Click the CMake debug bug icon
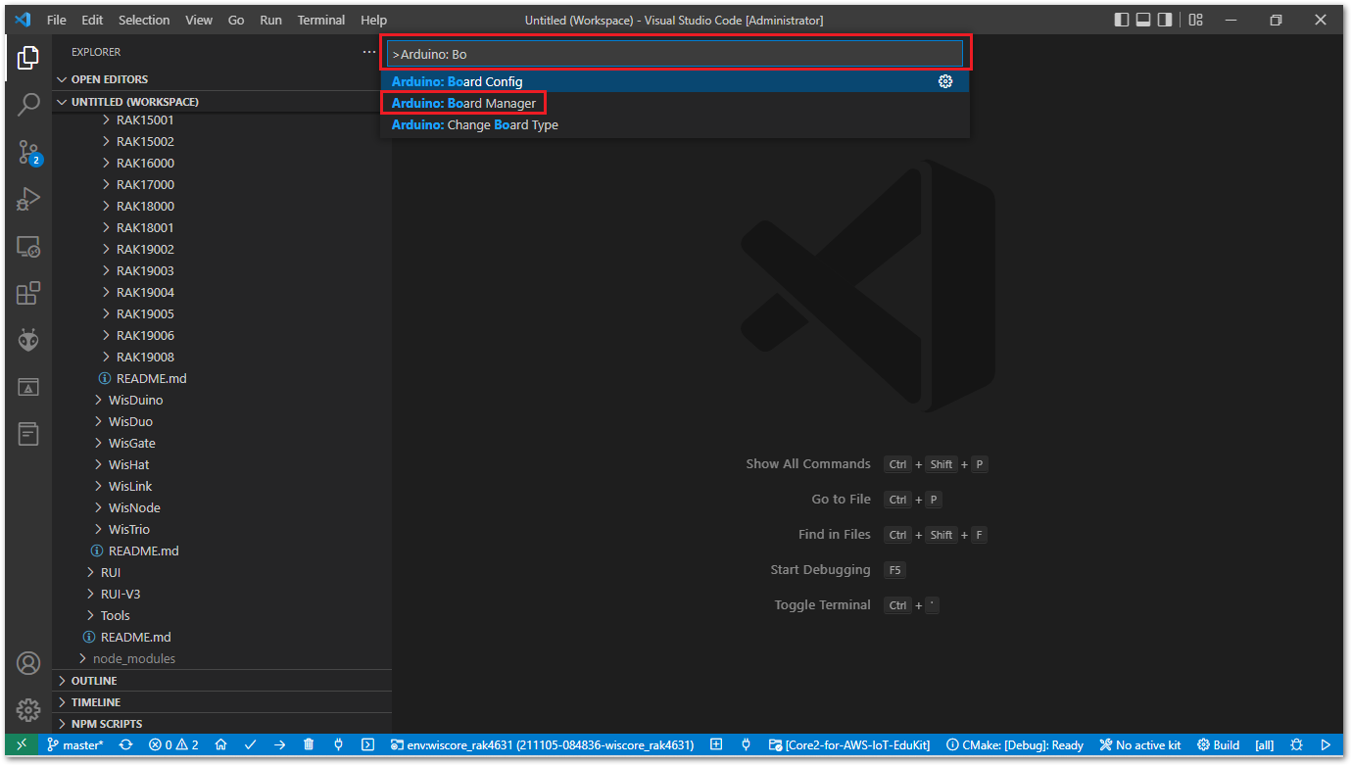This screenshot has width=1352, height=766. 1296,744
